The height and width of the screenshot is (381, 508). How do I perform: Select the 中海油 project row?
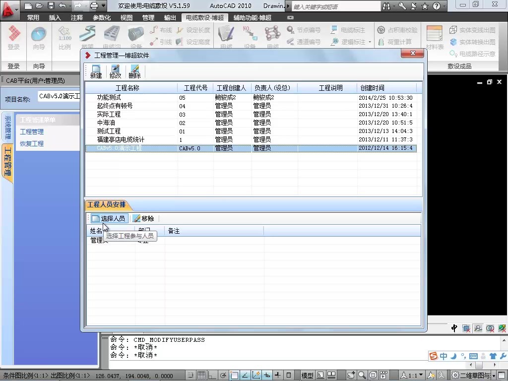pyautogui.click(x=251, y=123)
